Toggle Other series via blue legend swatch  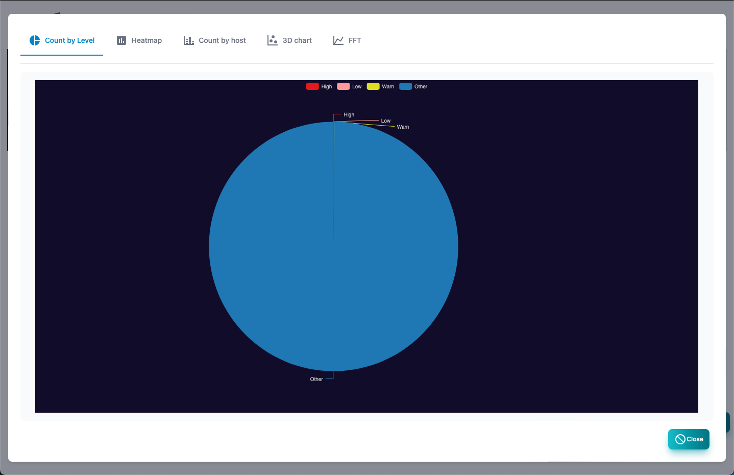pyautogui.click(x=406, y=86)
